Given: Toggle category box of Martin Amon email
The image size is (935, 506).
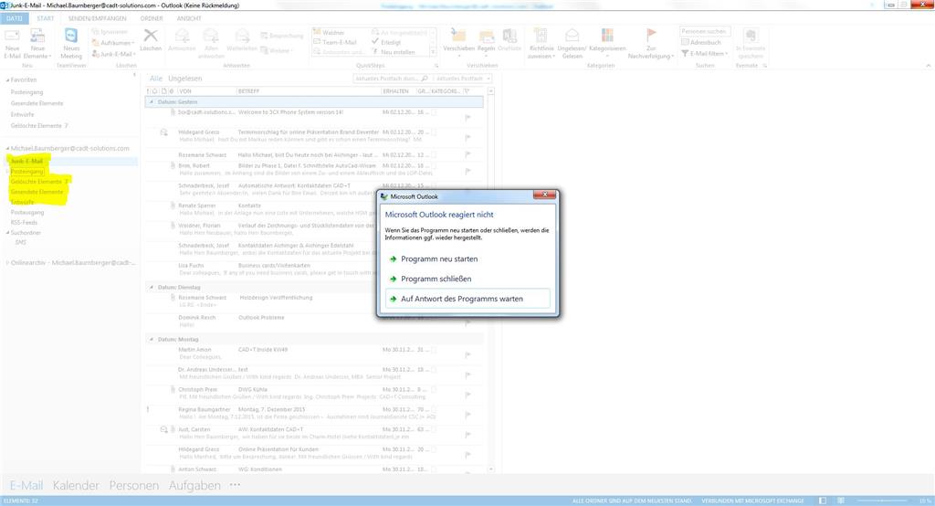Looking at the screenshot, I should point(434,350).
